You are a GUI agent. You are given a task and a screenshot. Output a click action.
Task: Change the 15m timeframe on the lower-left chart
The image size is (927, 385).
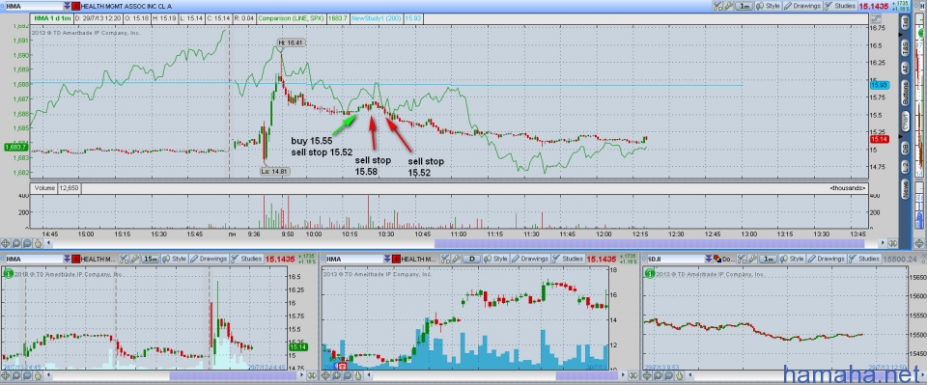click(151, 259)
